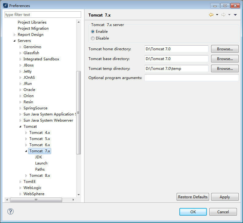Expand the Oracle node
Viewport: 243px width, 223px height.
[20, 90]
